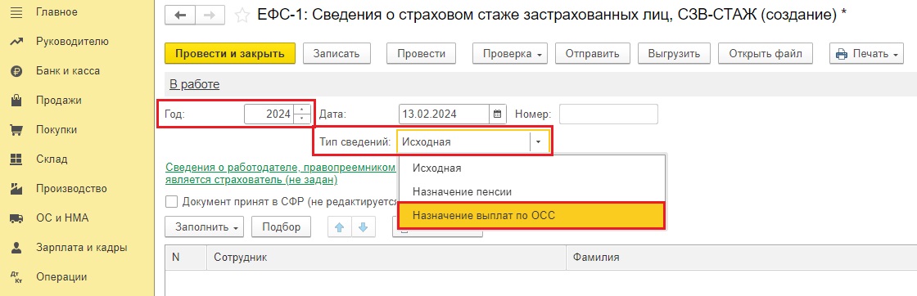Add document to favorites with star icon

[x=242, y=16]
